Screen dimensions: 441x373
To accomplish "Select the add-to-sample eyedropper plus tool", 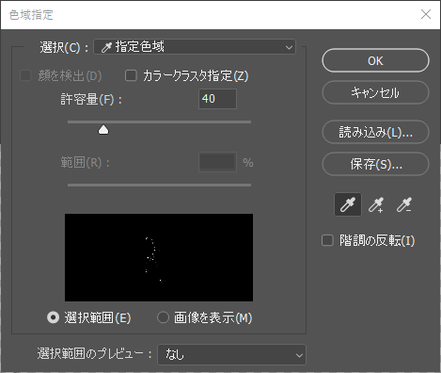I will 376,204.
